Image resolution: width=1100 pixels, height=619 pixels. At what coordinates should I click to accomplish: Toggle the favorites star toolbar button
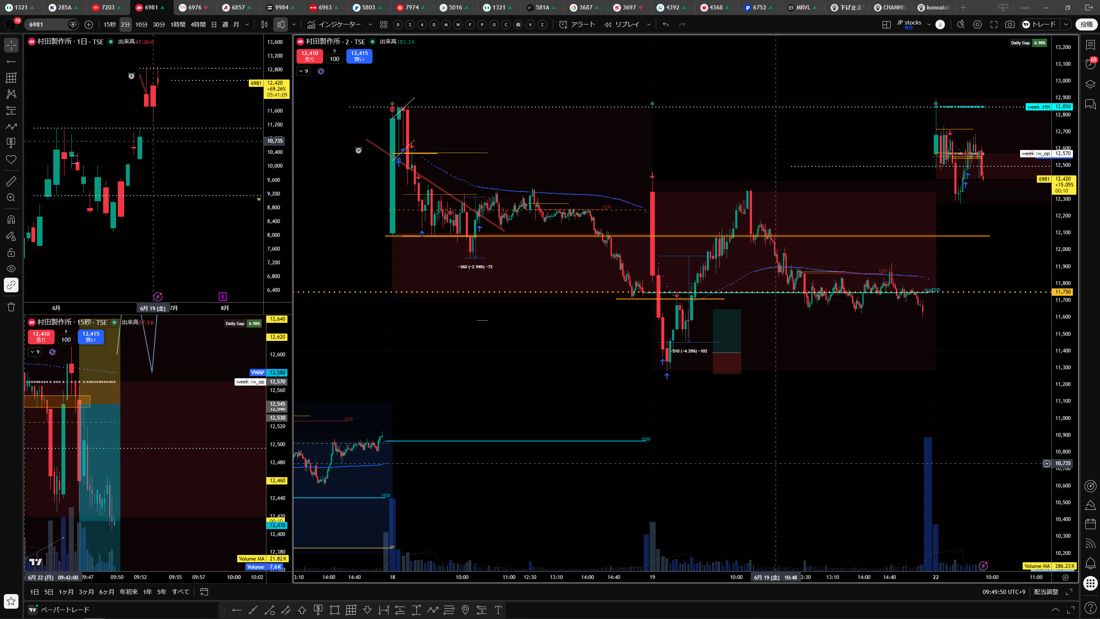(x=11, y=601)
